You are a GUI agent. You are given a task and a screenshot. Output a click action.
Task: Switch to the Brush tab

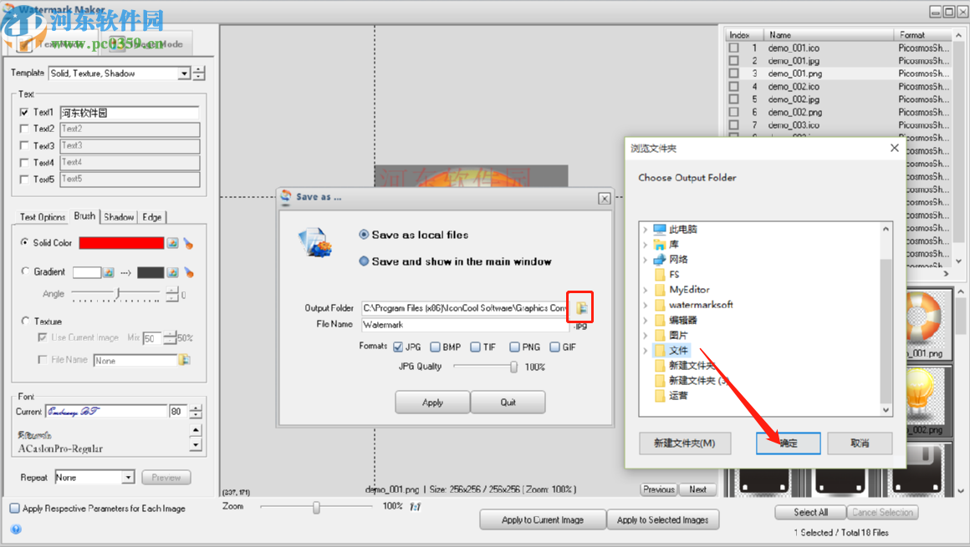pos(84,215)
